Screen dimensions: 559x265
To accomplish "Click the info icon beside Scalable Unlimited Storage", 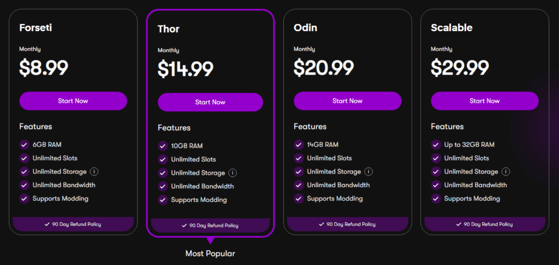I will click(x=506, y=171).
